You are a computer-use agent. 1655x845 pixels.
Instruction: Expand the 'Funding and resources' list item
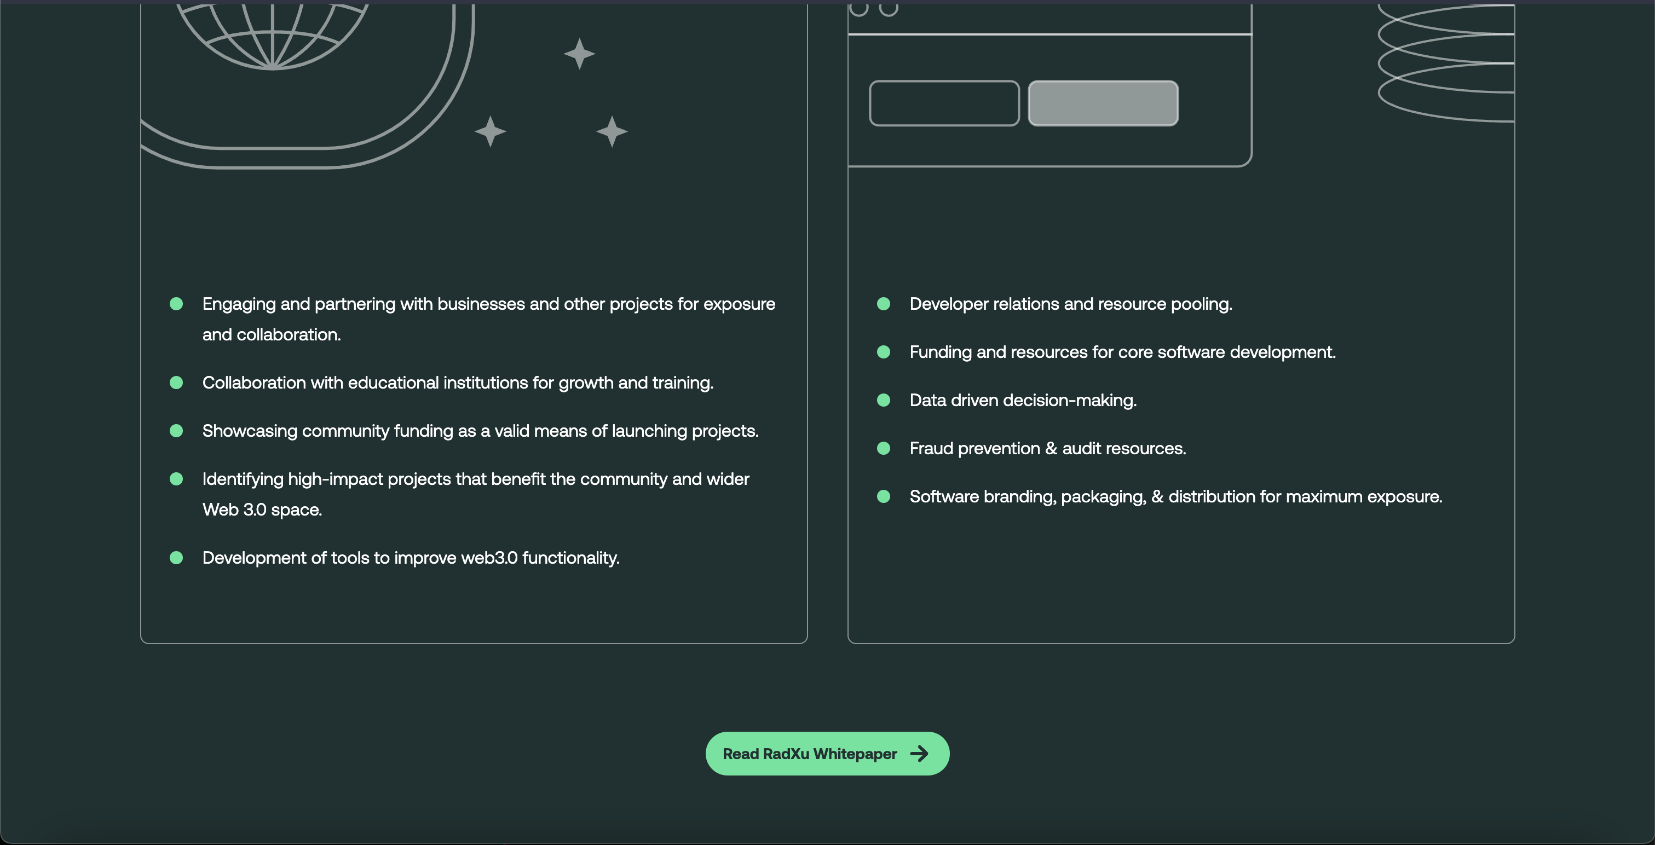click(1122, 352)
